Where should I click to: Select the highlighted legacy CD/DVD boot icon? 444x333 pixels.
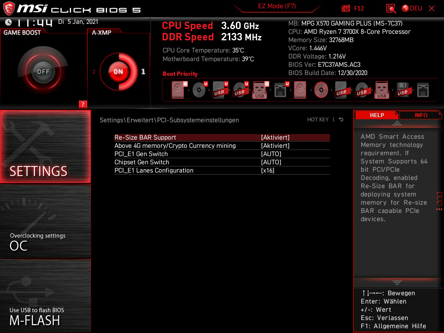pyautogui.click(x=321, y=90)
